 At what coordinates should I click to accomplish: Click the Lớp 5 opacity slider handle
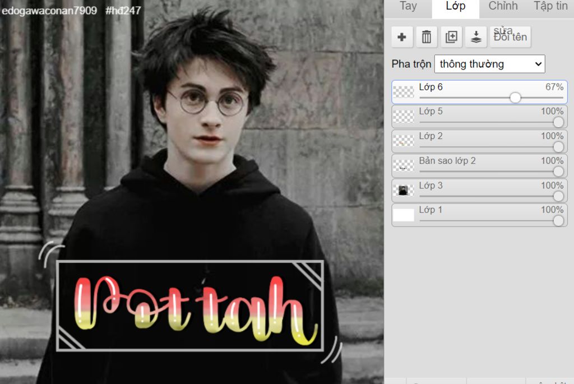558,122
